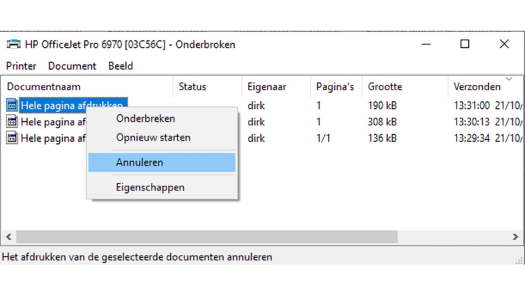This screenshot has width=525, height=295.
Task: Open Eigenschappen from the context menu
Action: coord(150,187)
